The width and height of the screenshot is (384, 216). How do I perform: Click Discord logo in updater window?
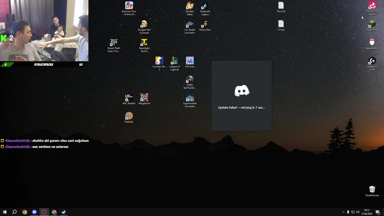pyautogui.click(x=242, y=91)
